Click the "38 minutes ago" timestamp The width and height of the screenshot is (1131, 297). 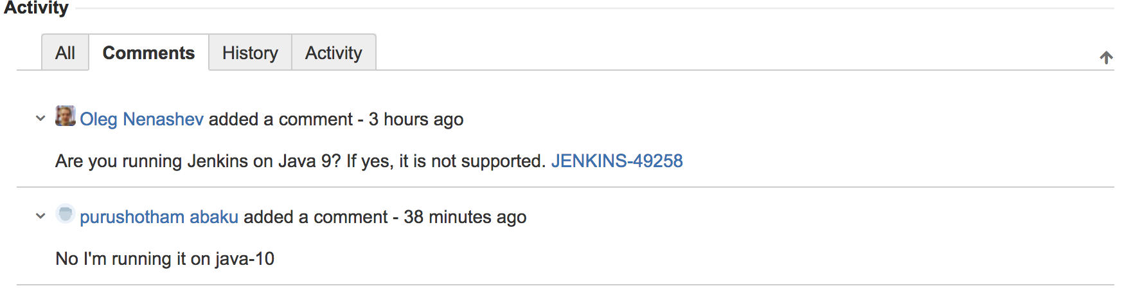tap(465, 217)
